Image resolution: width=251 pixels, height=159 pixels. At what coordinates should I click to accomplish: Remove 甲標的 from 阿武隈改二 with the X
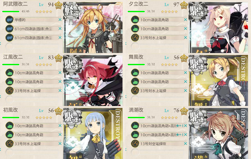tap(60, 20)
